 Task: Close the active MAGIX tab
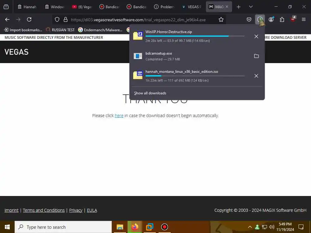tap(227, 7)
